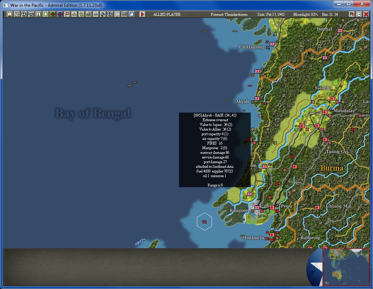The width and height of the screenshot is (373, 289).
Task: Click the 'Chittagong' city label
Action: pos(251,47)
